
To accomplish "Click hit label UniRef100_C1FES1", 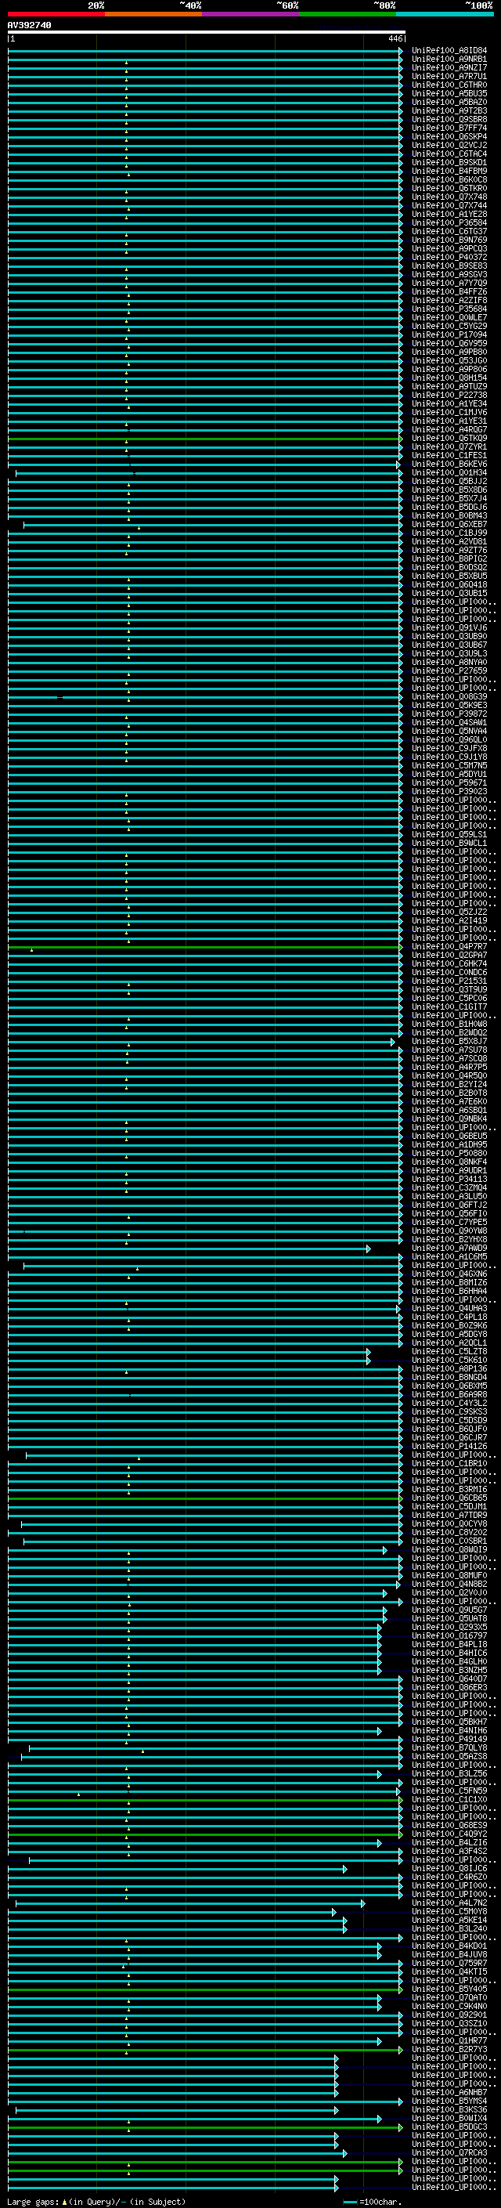I will point(449,455).
